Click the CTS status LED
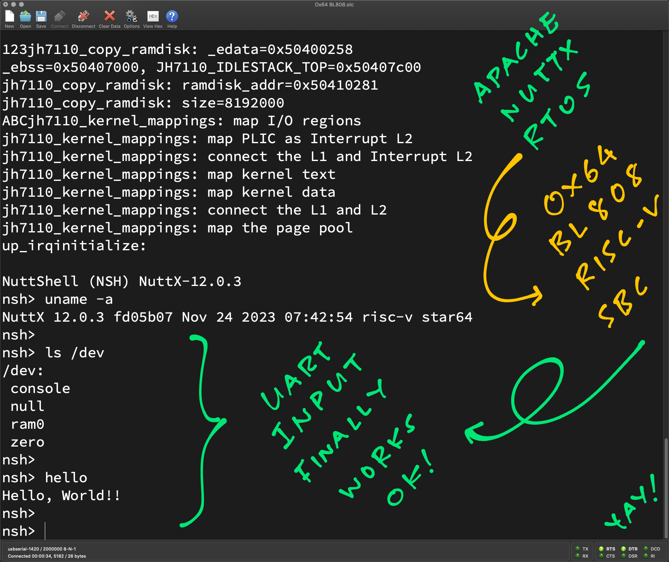Viewport: 669px width, 562px height. [x=601, y=556]
